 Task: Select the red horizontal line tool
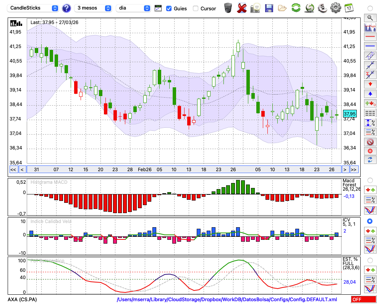coord(370,37)
